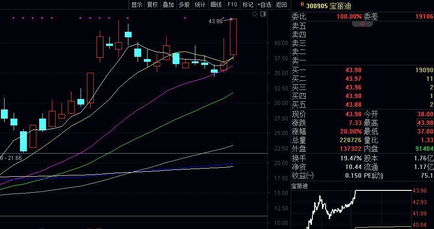Open the 统计 statistics tool
The width and height of the screenshot is (434, 229).
tap(200, 5)
